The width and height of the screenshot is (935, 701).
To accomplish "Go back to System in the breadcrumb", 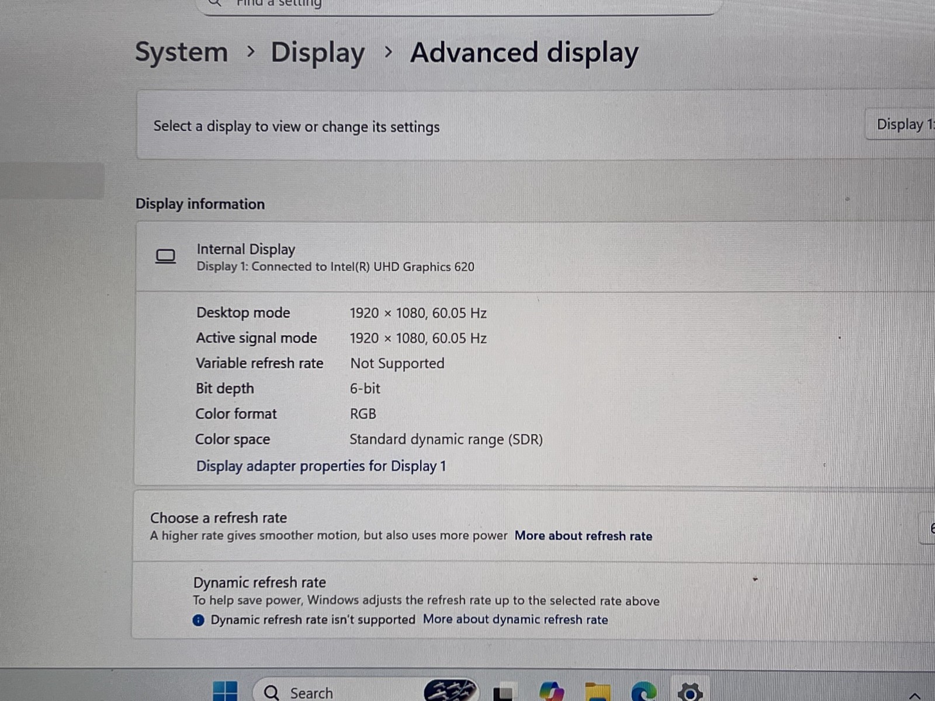I will (181, 53).
